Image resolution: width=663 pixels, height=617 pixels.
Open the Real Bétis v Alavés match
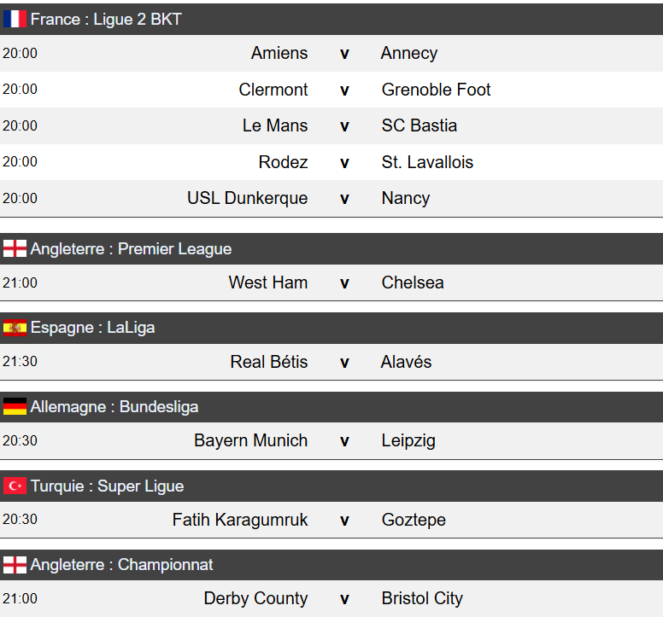point(344,362)
